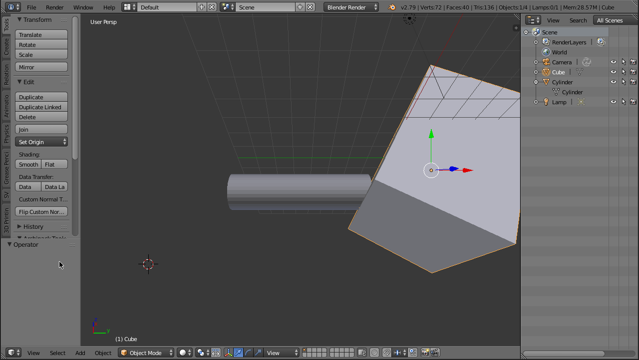Switch to the Create tab in tool shelf
This screenshot has width=639, height=360.
click(x=6, y=46)
